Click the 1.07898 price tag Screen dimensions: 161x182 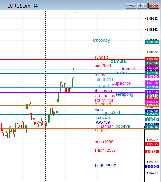[152, 63]
